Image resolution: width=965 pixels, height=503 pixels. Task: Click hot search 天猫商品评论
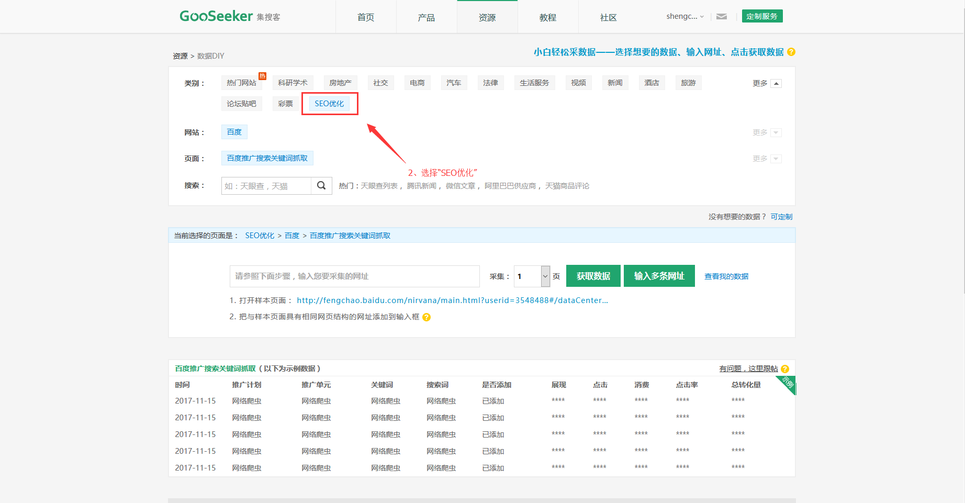coord(567,186)
